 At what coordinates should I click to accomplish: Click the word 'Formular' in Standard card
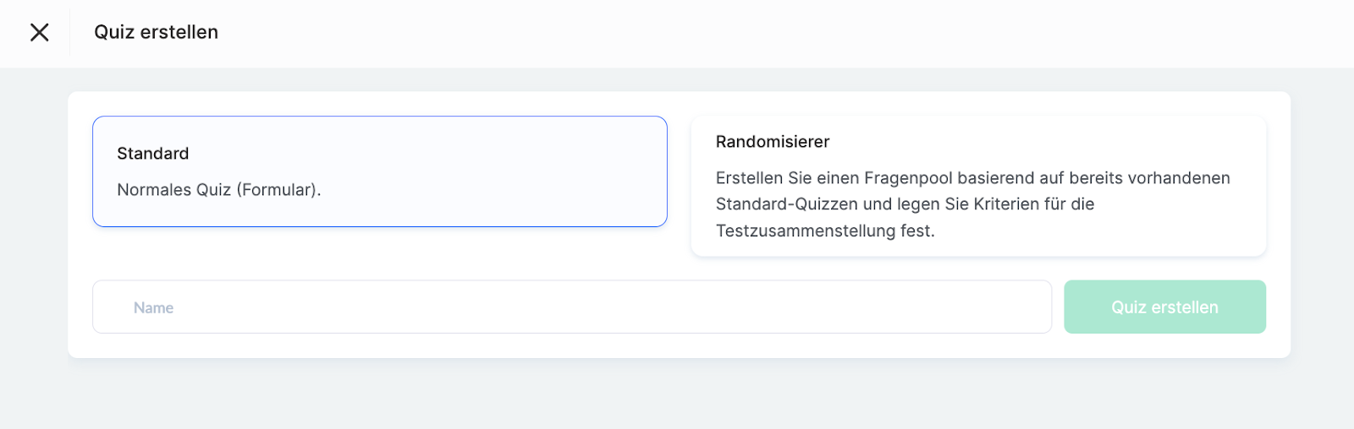(276, 190)
